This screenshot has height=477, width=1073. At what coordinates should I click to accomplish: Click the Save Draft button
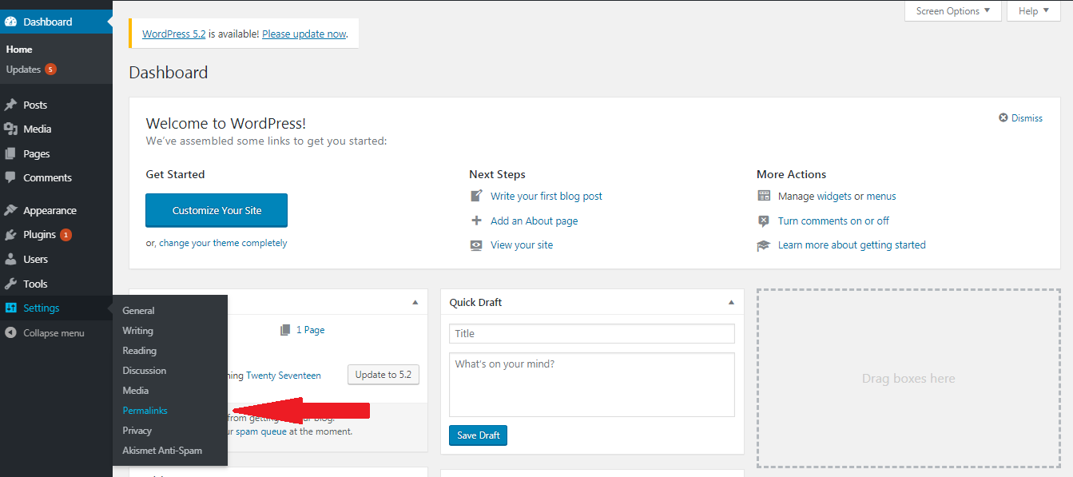point(478,435)
